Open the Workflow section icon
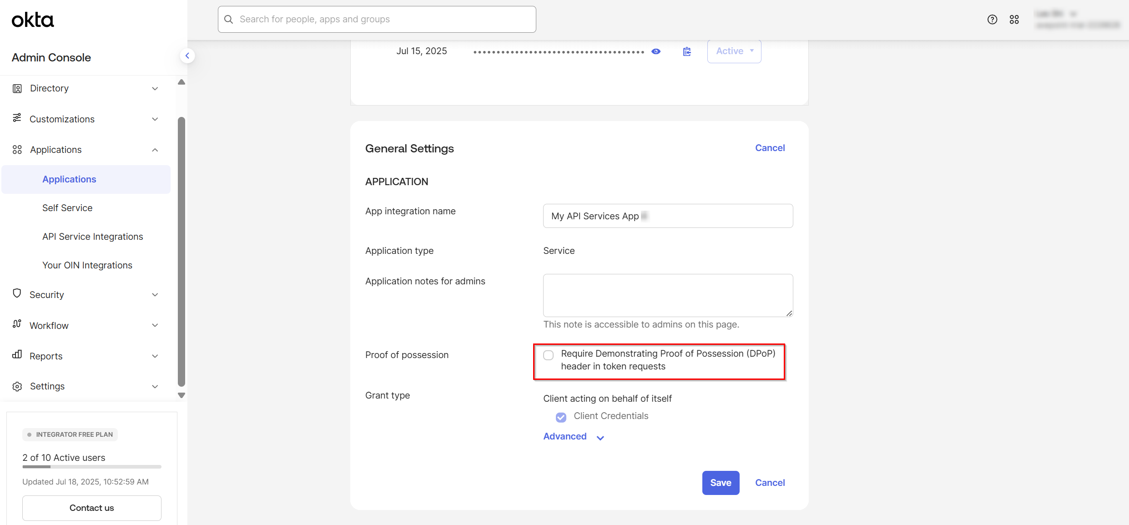The height and width of the screenshot is (525, 1129). point(17,325)
